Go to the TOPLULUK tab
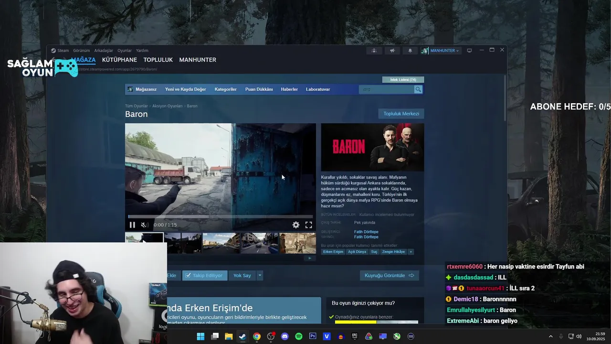The width and height of the screenshot is (611, 344). click(x=158, y=60)
